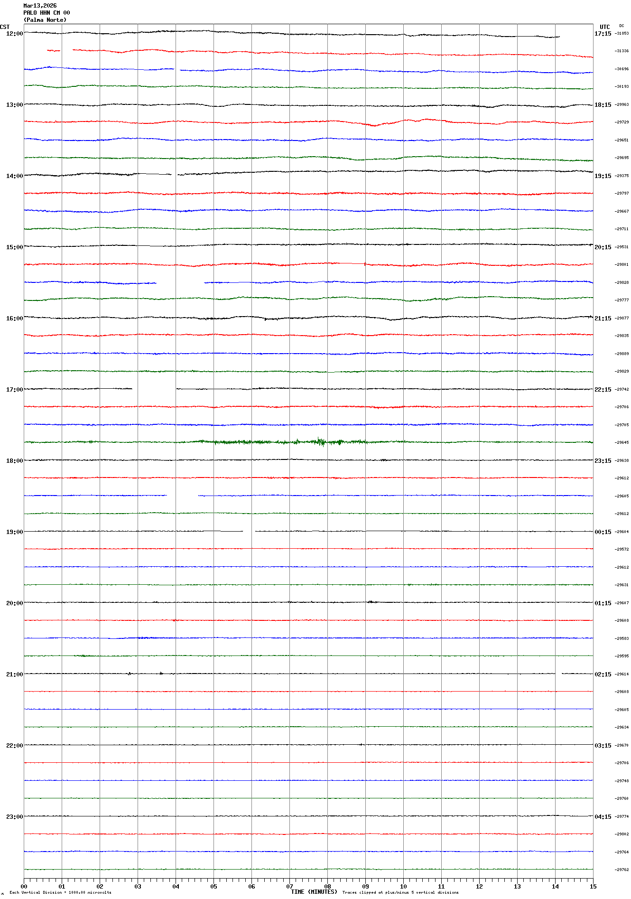The width and height of the screenshot is (631, 899).
Task: Click the vertical division microvolts scale note
Action: tap(60, 892)
